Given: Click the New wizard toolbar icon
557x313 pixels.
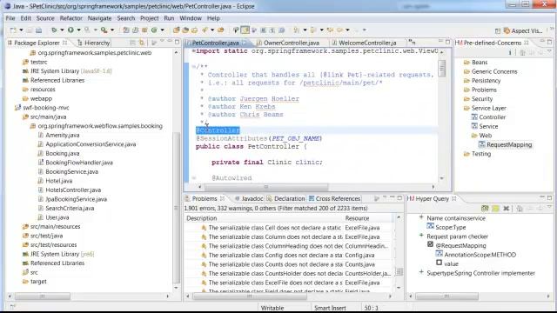Looking at the screenshot, I should tap(13, 30).
